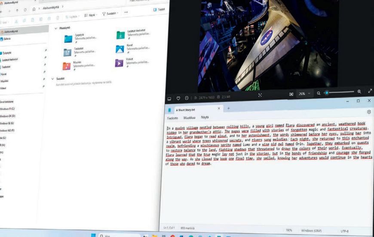The image size is (374, 237).
Task: Click '953 merkkiä' in Notepad status bar
Action: [187, 228]
